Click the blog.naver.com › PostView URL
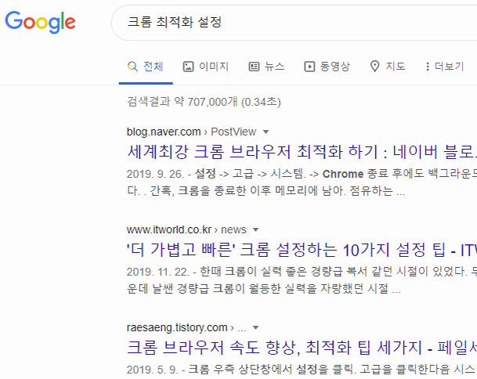The height and width of the screenshot is (379, 477). coord(192,132)
